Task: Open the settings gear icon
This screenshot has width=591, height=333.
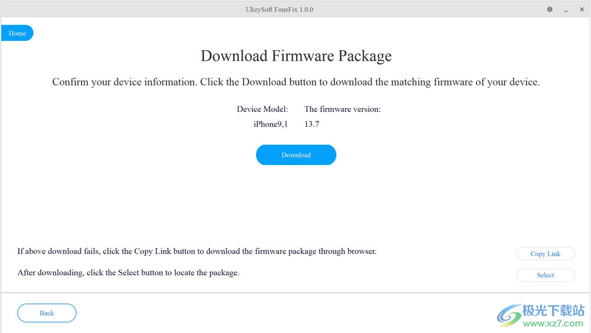Action: tap(550, 9)
